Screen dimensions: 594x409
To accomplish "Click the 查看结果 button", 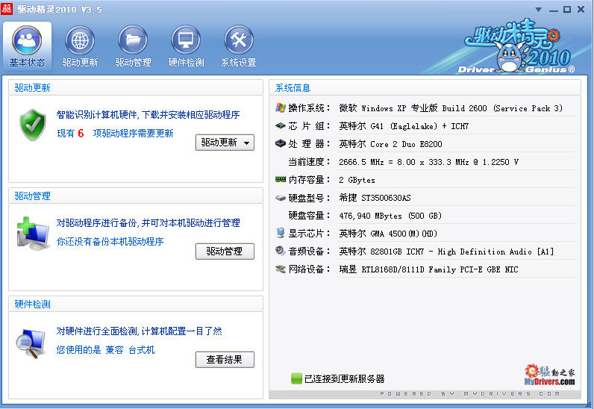I will point(225,359).
